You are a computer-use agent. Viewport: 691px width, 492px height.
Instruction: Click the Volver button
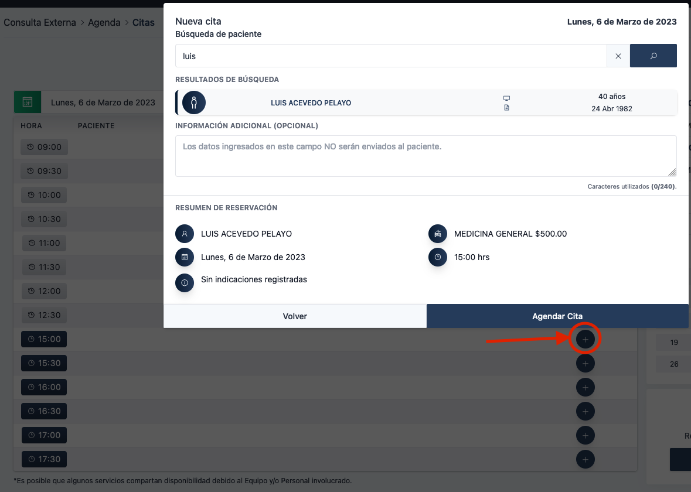295,316
